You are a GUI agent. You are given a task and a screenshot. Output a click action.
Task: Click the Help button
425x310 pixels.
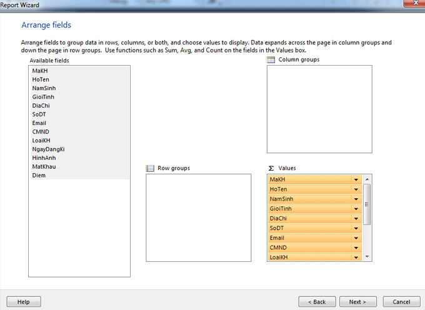tap(24, 302)
